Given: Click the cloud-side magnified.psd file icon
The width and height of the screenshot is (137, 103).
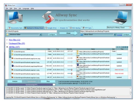Looking at the screenshot, I should [78, 65].
